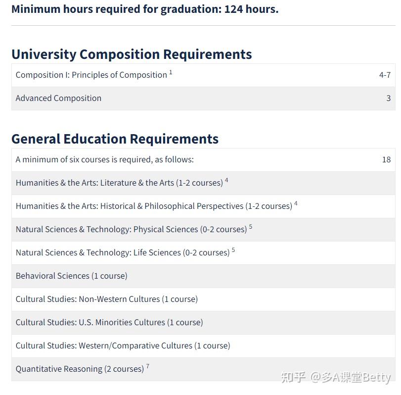Click Cultural Studies: U.S. Minorities Cultures row
This screenshot has width=401, height=395.
coord(203,323)
